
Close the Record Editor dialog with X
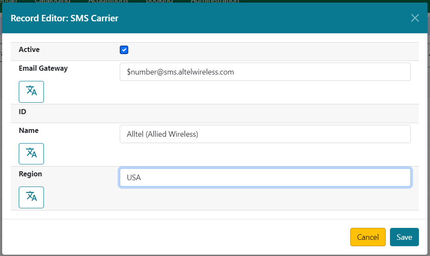pos(415,18)
